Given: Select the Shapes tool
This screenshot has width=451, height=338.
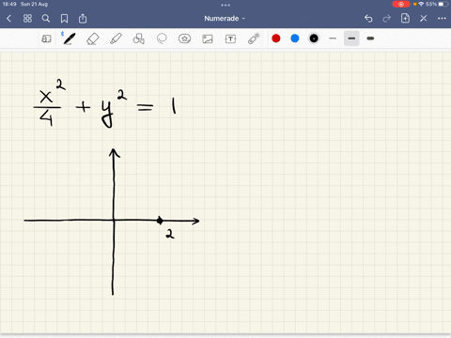Looking at the screenshot, I should tap(139, 38).
